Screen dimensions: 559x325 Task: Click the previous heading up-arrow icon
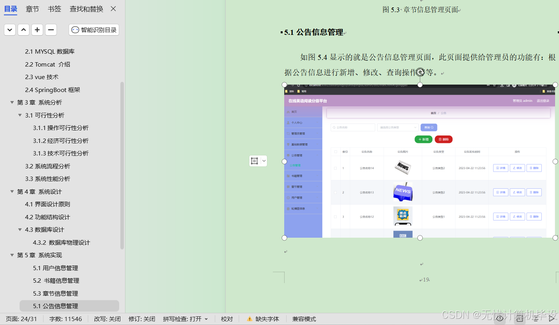(23, 30)
